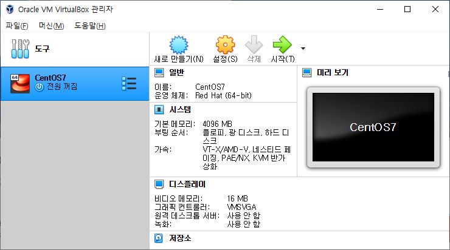Expand the dropdown arrow beside 시작(T)
This screenshot has height=250, width=450.
point(303,49)
